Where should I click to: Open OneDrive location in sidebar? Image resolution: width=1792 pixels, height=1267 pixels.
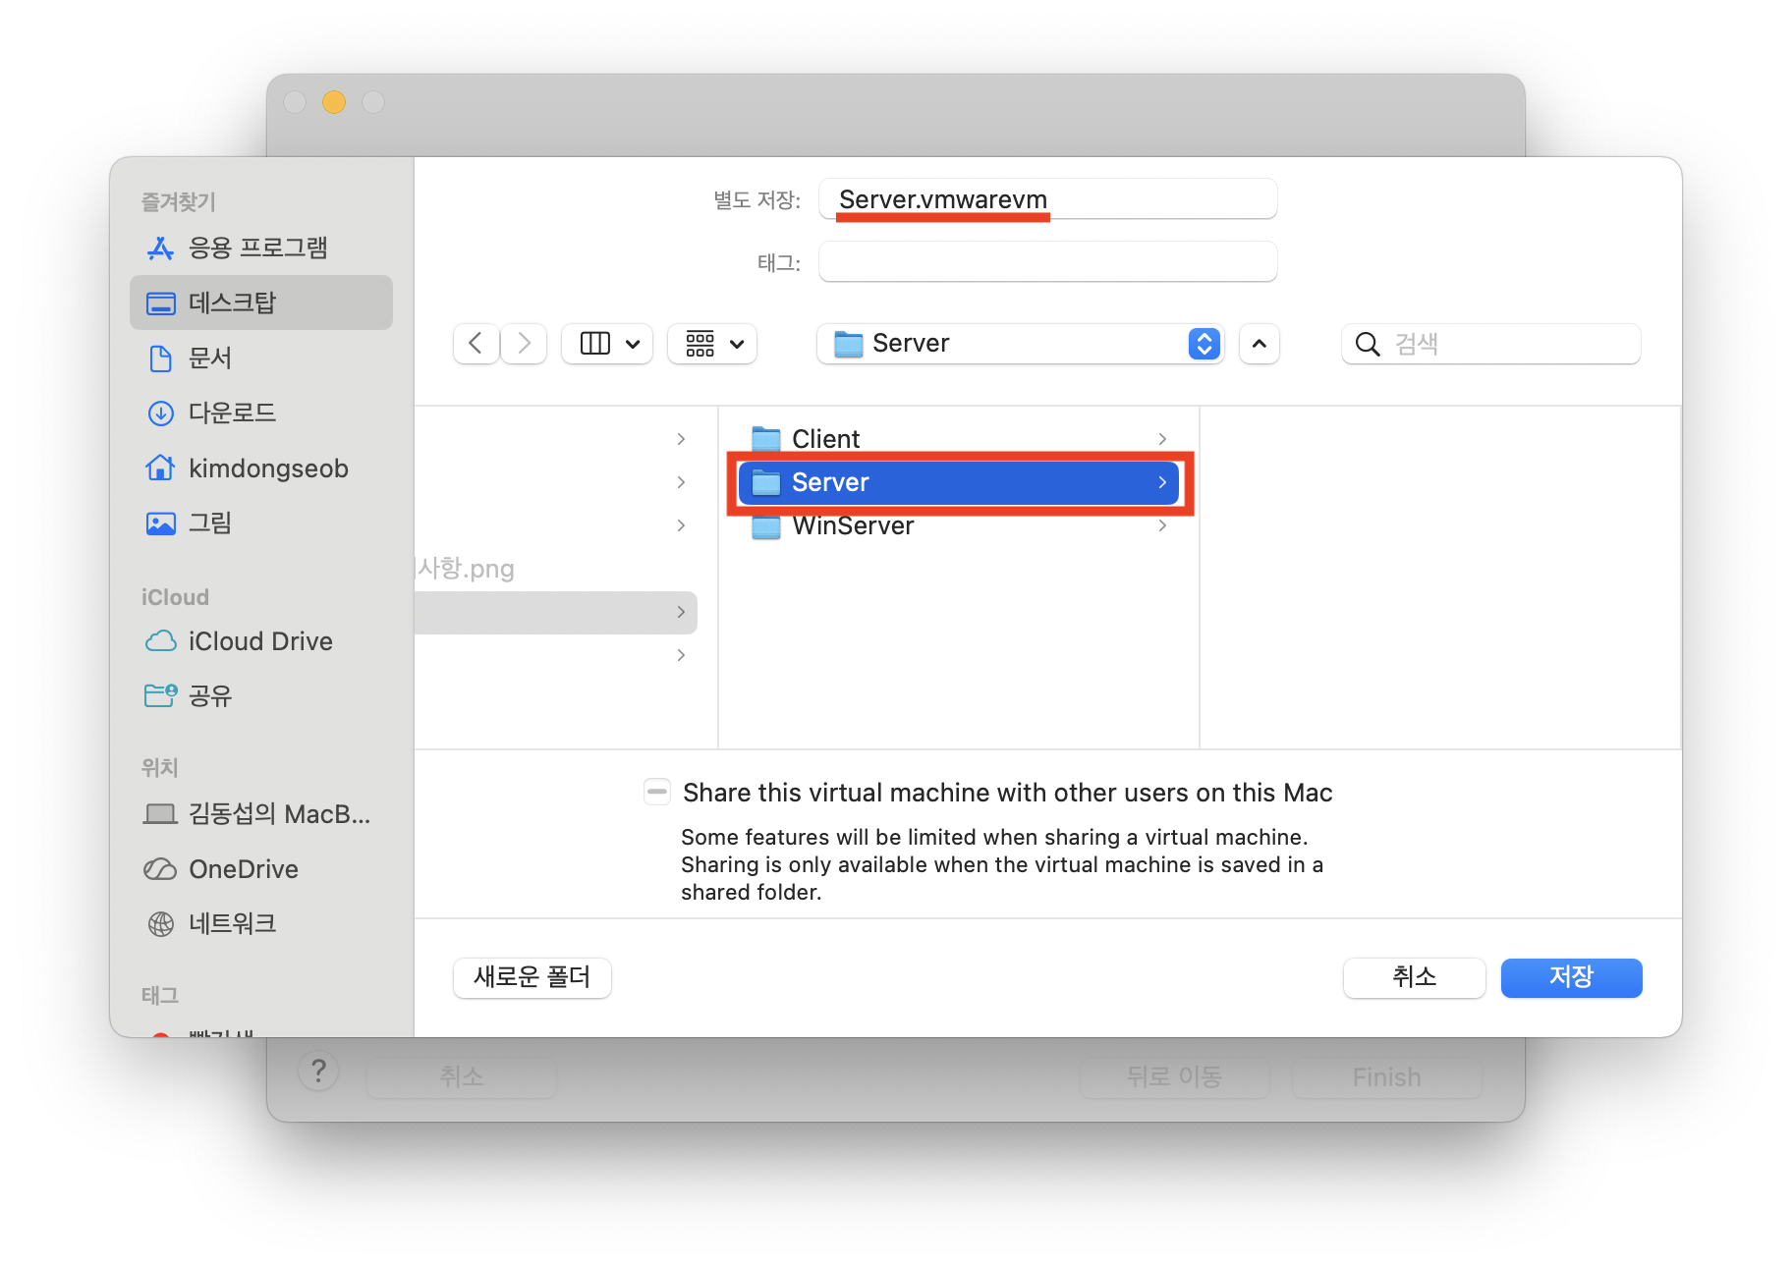click(x=260, y=869)
